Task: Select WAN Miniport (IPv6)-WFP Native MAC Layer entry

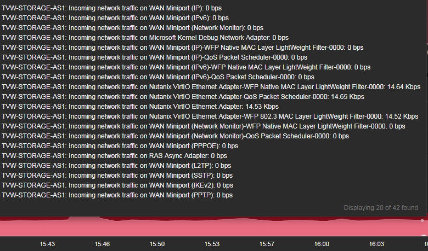Action: click(186, 67)
